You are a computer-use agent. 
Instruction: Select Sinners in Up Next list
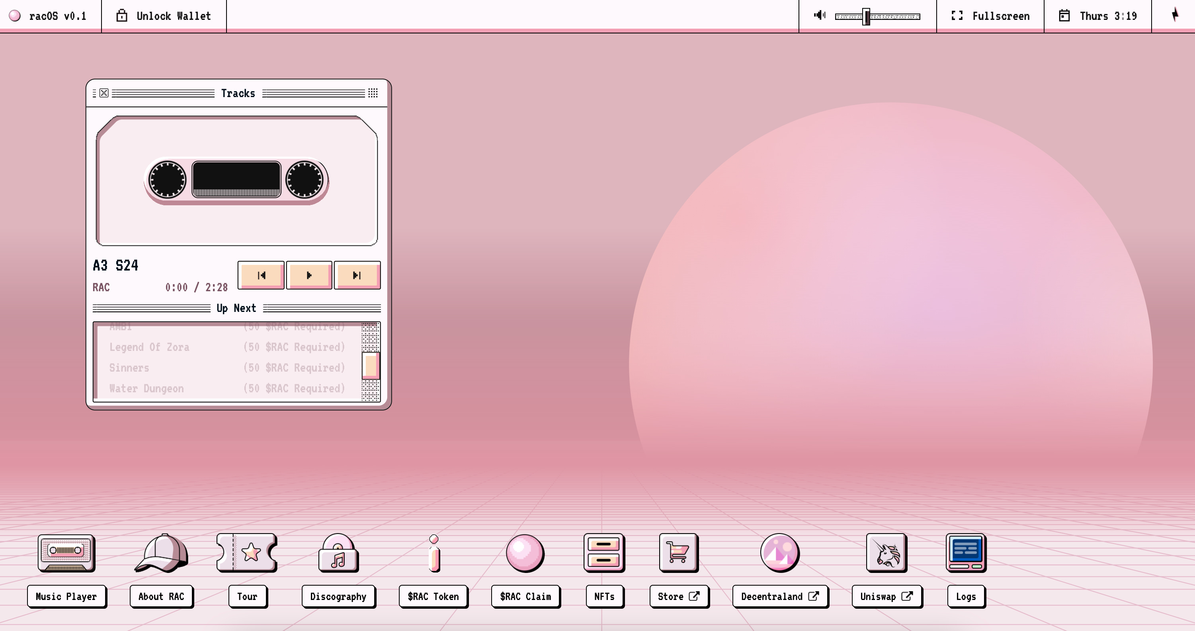(x=227, y=368)
